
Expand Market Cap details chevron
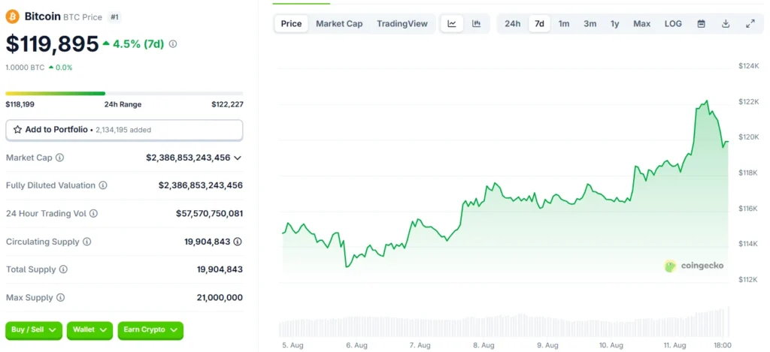coord(238,158)
